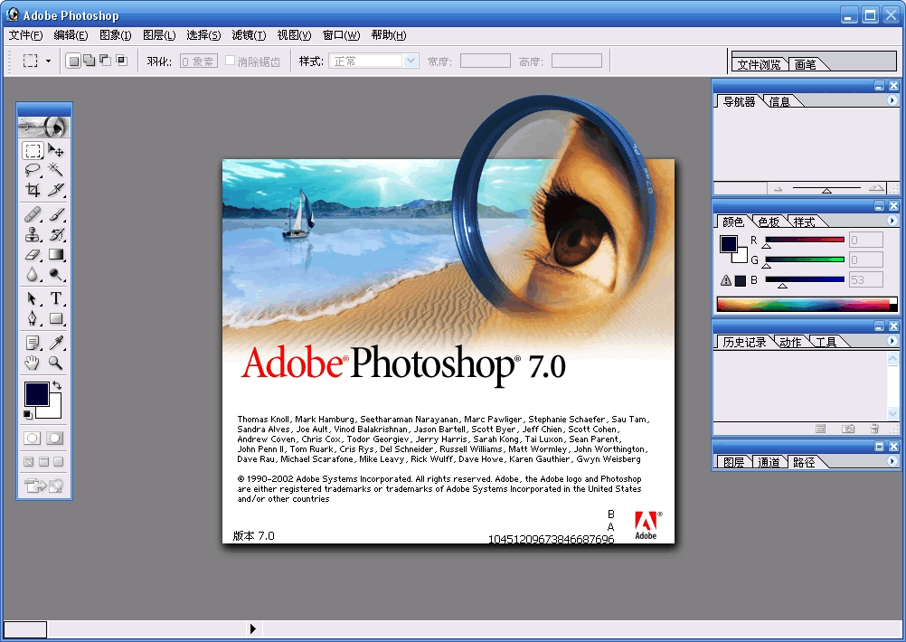Pick the Crop tool in toolbox
906x642 pixels.
pyautogui.click(x=33, y=190)
